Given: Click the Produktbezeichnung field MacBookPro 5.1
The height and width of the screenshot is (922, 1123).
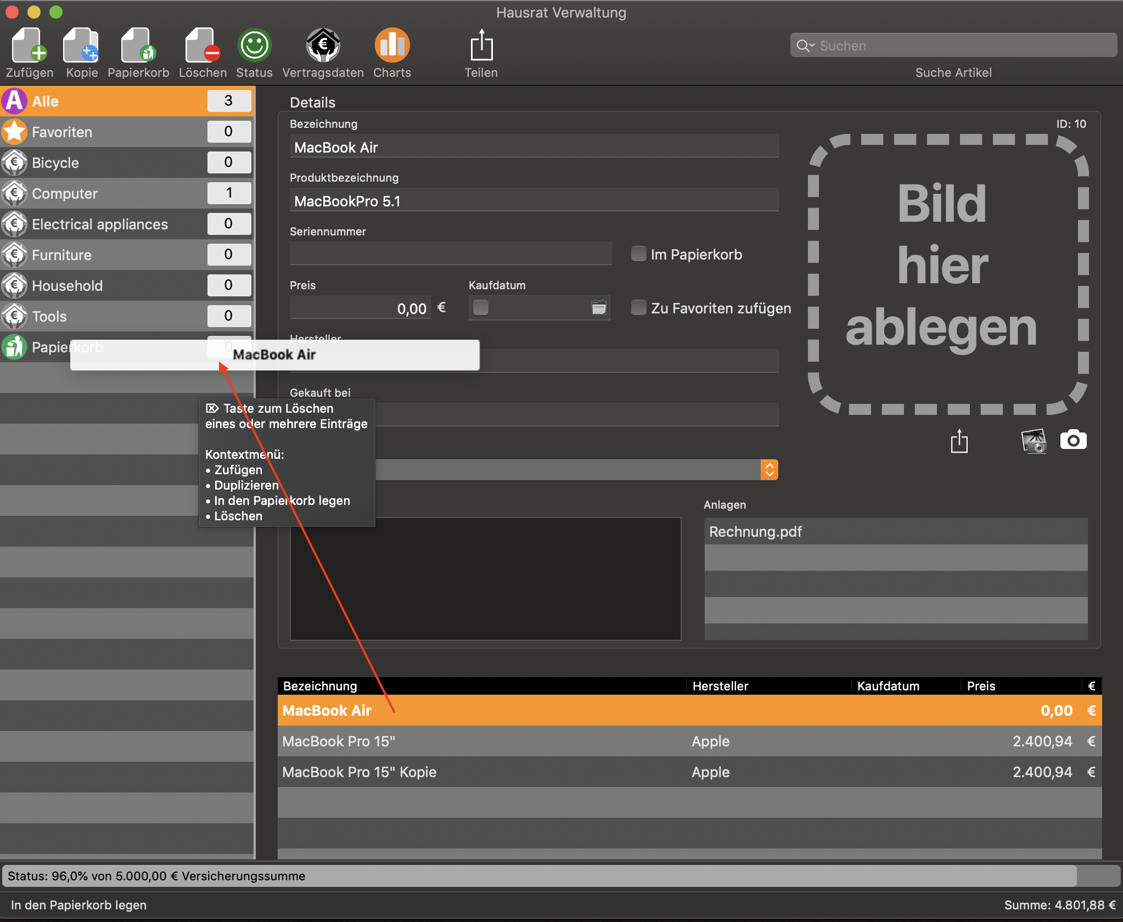Looking at the screenshot, I should [x=534, y=201].
